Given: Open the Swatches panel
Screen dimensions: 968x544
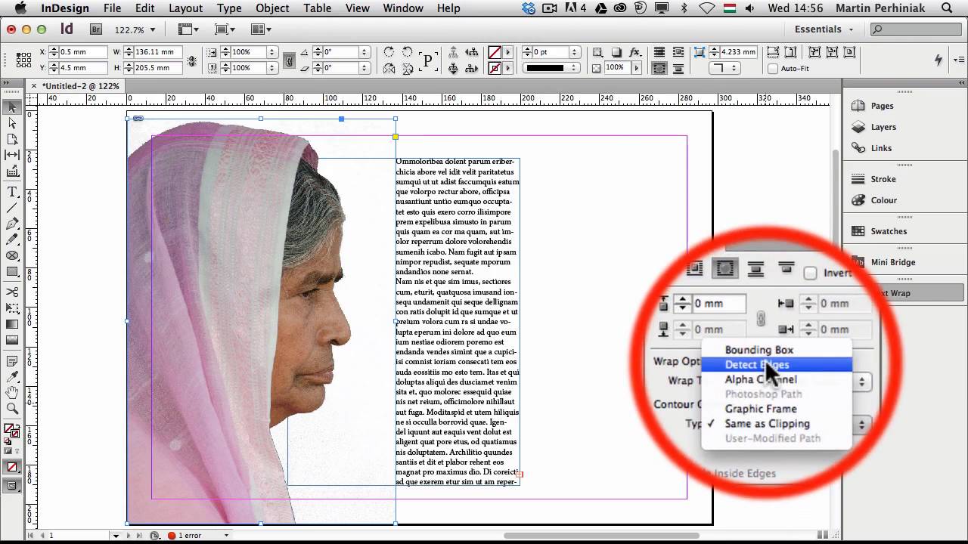Looking at the screenshot, I should click(889, 231).
